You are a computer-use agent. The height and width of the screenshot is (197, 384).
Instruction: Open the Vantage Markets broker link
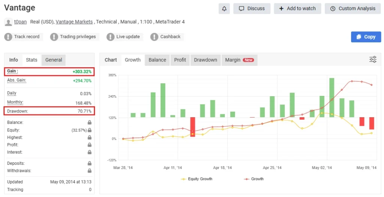pyautogui.click(x=74, y=22)
